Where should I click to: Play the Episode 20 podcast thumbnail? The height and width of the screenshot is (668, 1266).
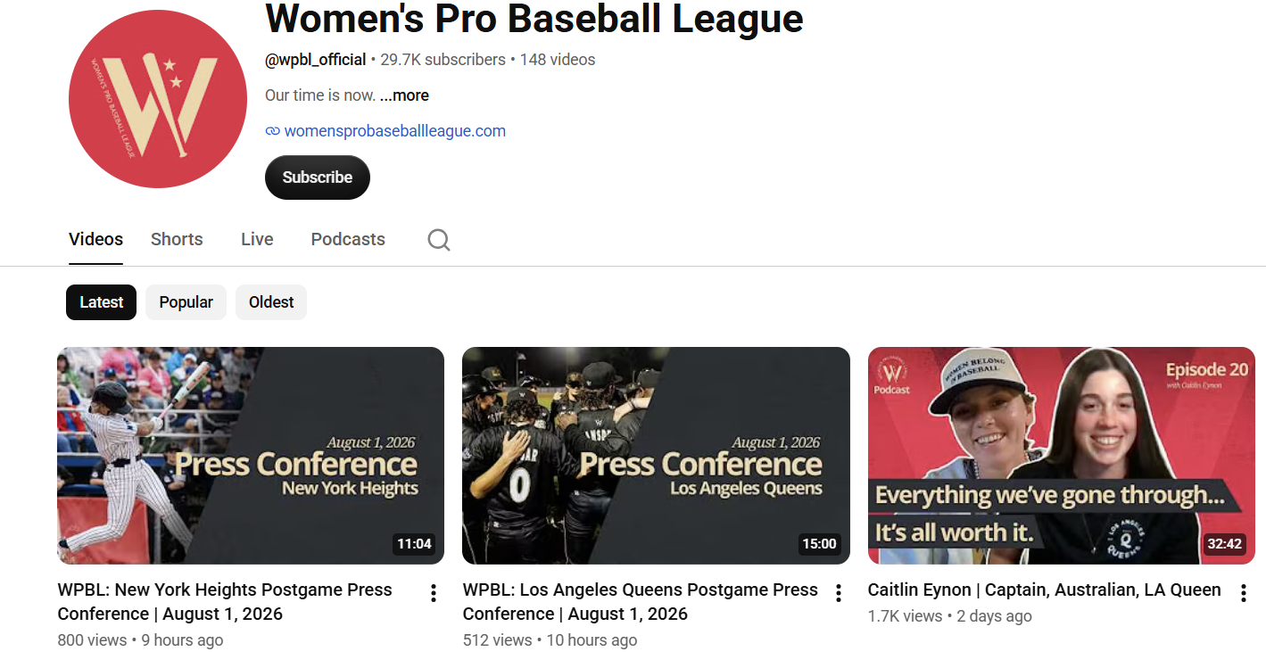[x=1062, y=456]
